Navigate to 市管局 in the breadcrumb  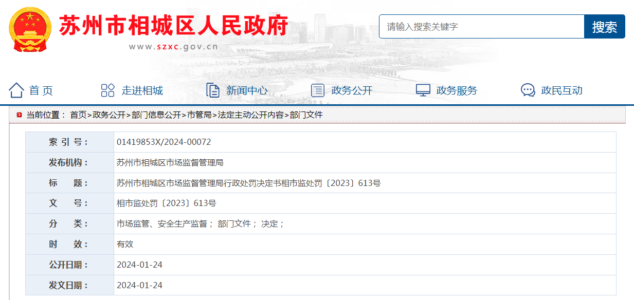tap(199, 115)
